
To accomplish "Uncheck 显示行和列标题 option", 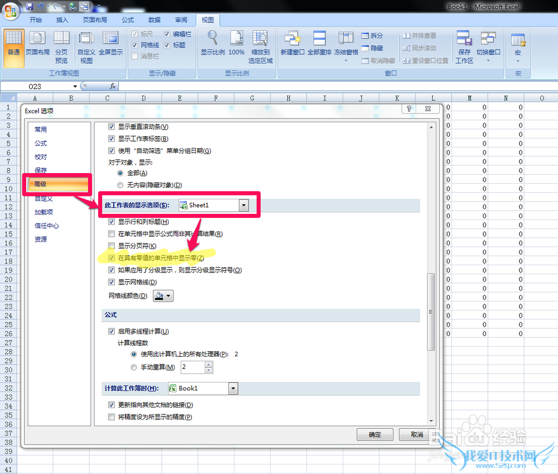I will (112, 222).
